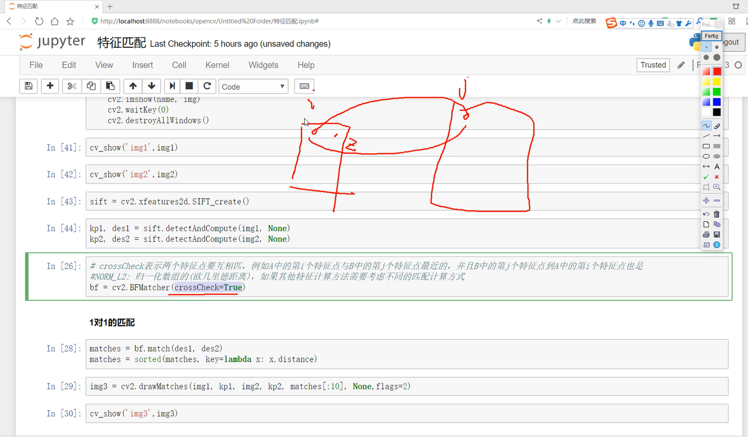Run the current cell and step forward
This screenshot has height=437, width=748.
click(x=172, y=86)
